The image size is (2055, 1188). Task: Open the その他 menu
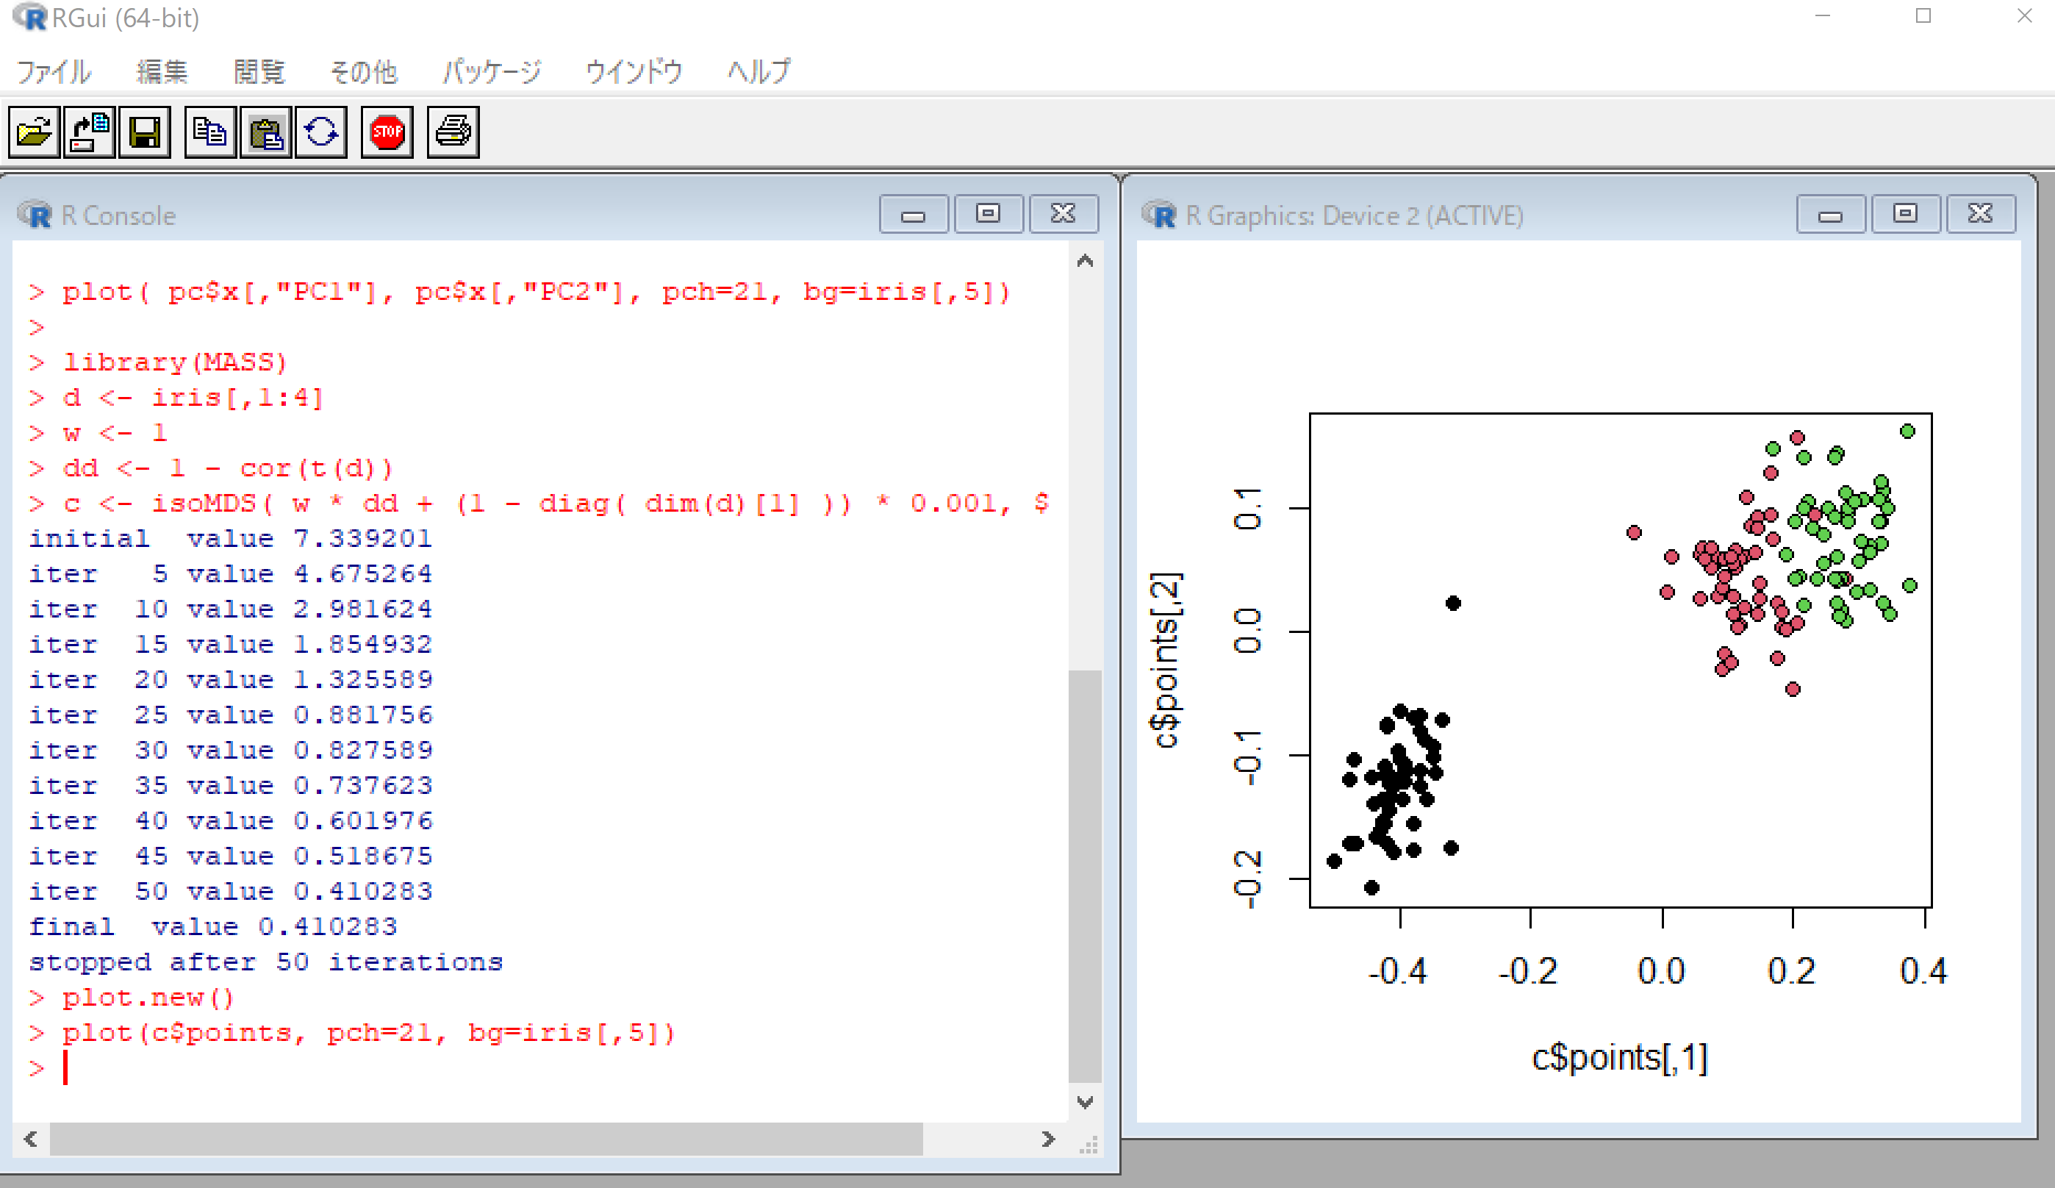click(363, 72)
